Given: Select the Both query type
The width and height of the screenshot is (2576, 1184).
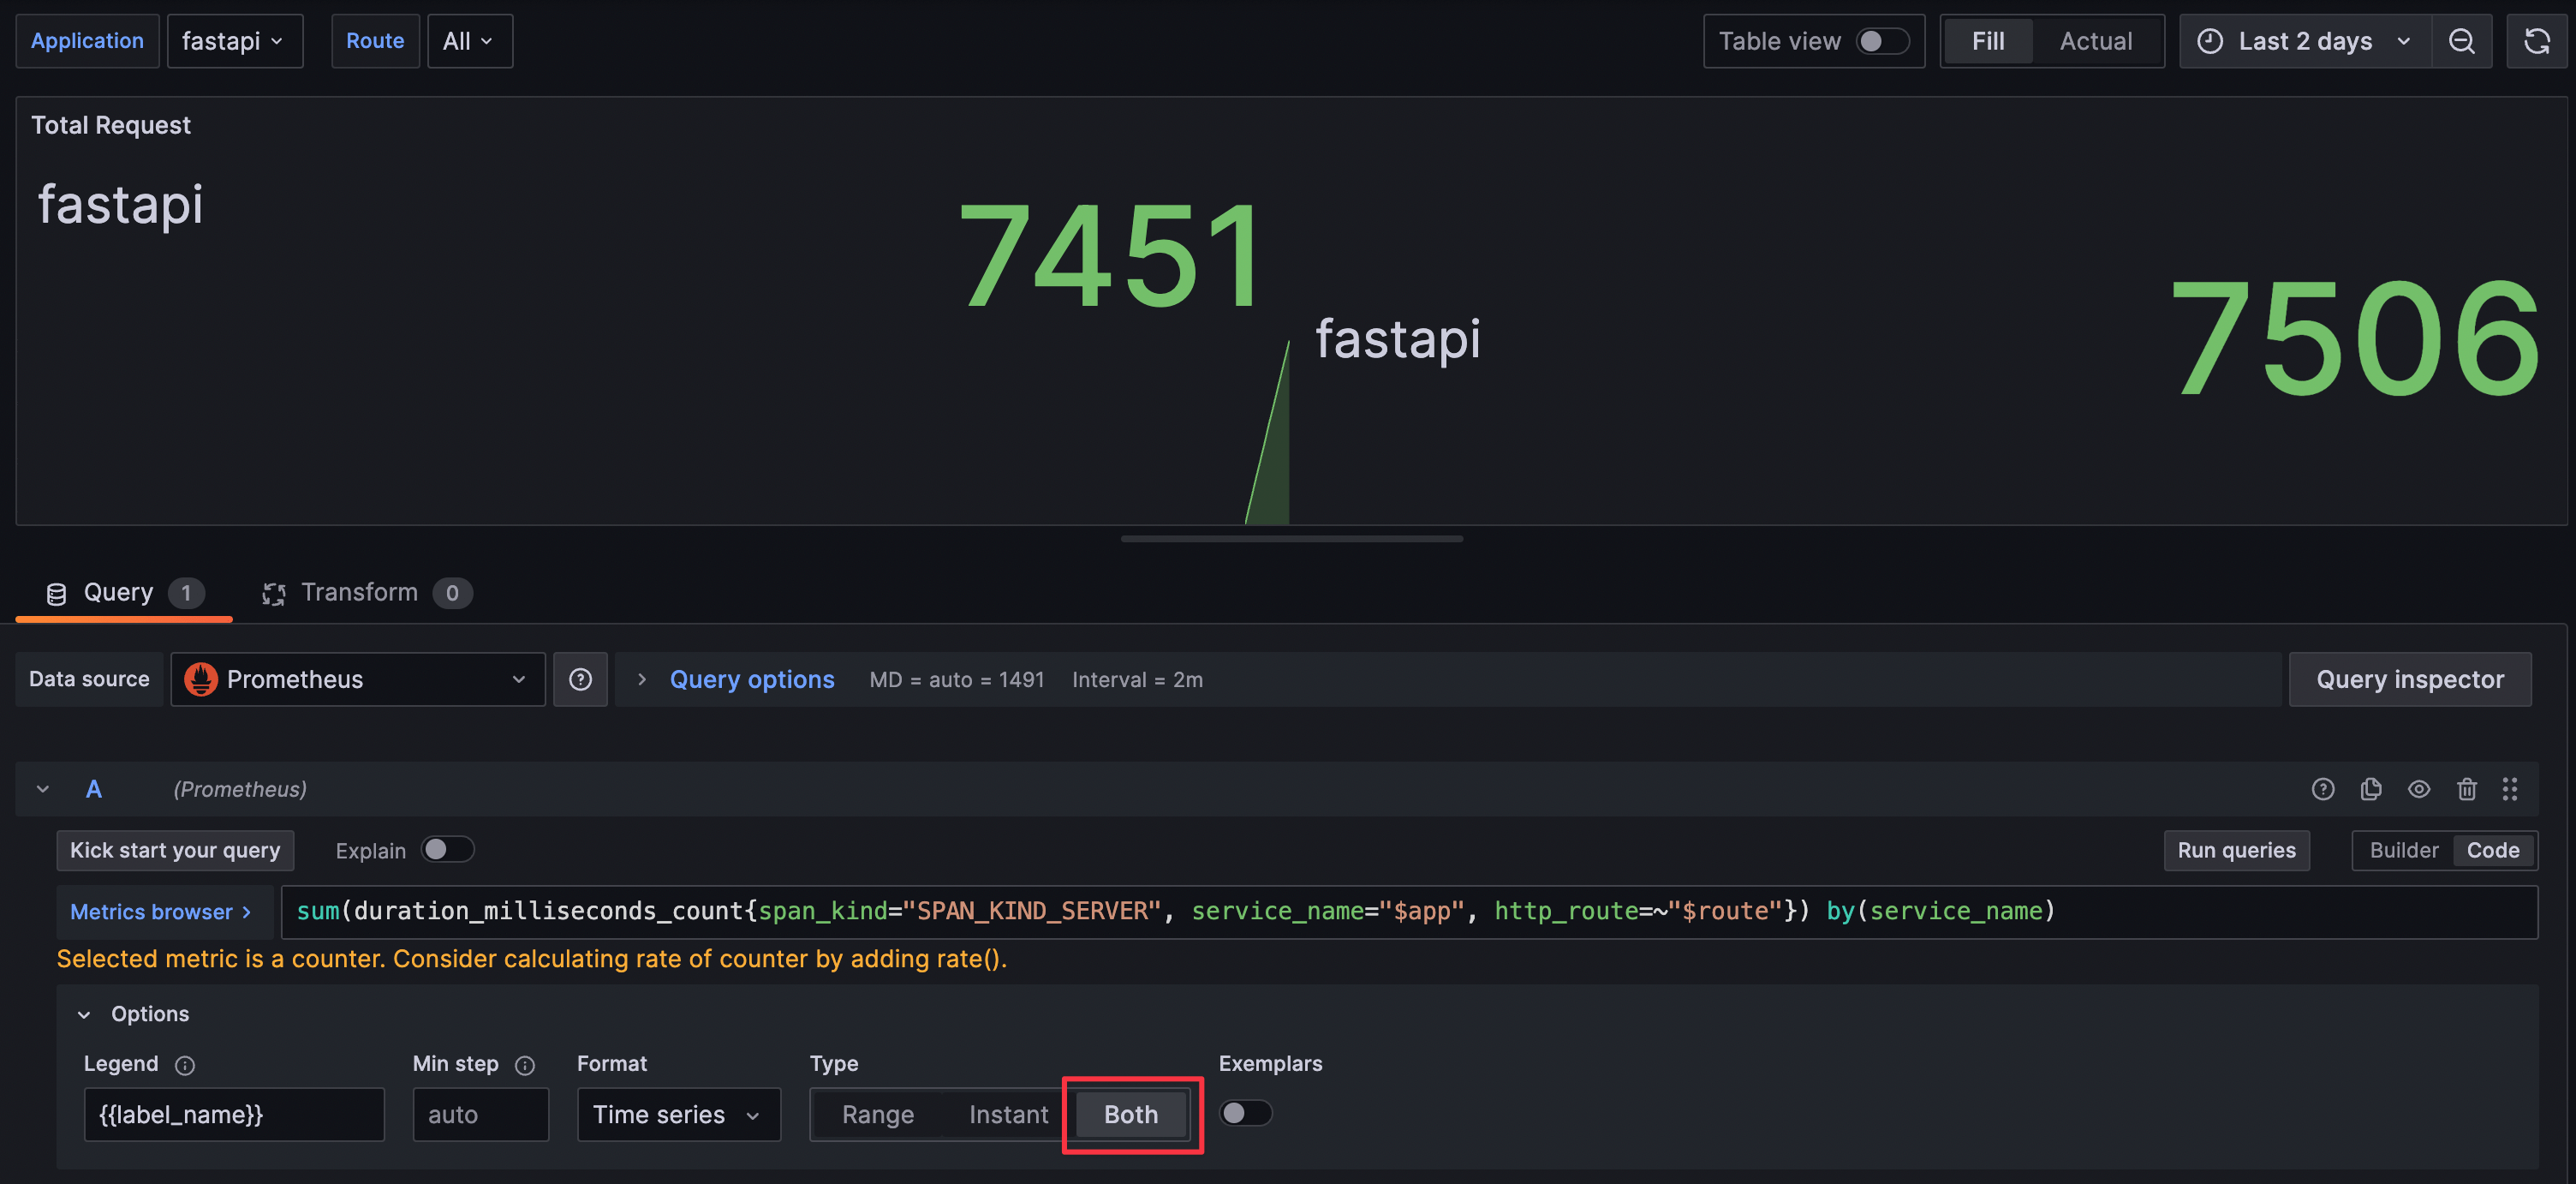Looking at the screenshot, I should point(1131,1114).
